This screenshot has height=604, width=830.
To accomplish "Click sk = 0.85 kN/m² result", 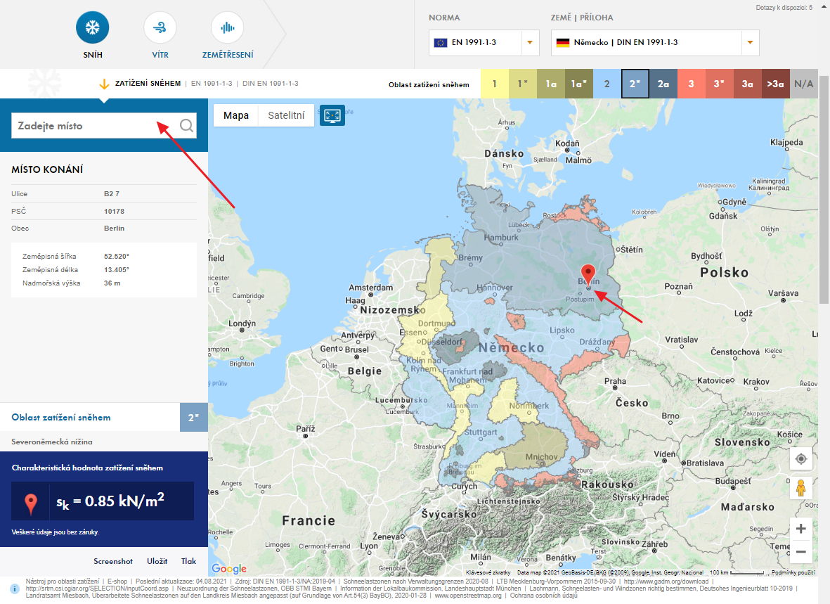I will 110,501.
